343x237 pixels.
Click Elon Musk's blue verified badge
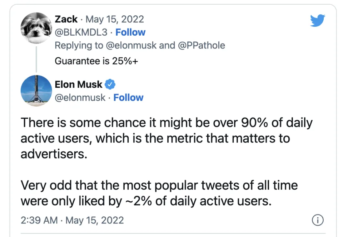[x=110, y=85]
